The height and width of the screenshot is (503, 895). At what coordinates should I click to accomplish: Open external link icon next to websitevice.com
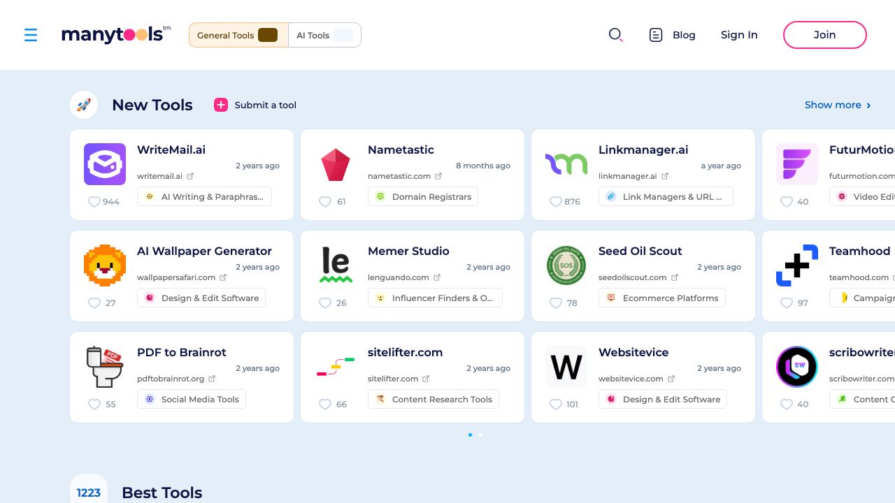coord(671,379)
